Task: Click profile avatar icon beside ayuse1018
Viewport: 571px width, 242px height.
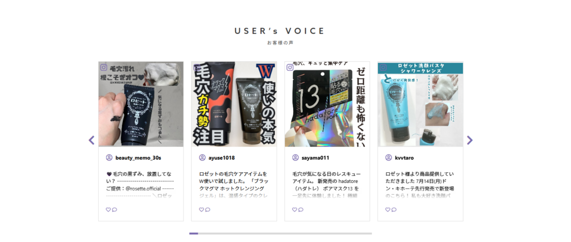Action: (202, 158)
